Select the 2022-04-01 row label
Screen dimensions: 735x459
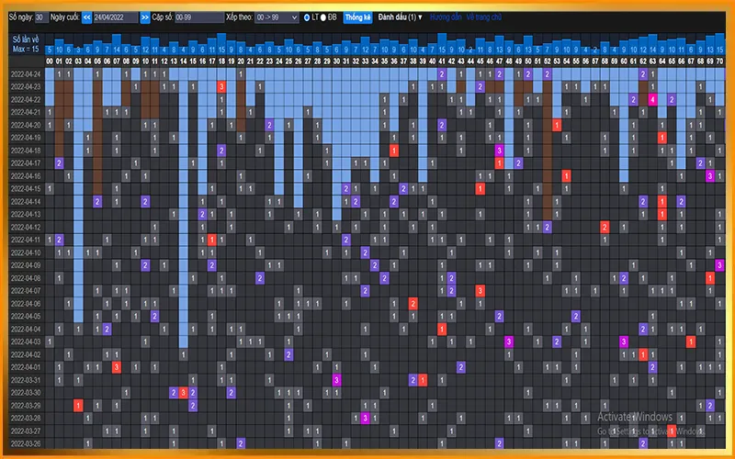point(28,367)
